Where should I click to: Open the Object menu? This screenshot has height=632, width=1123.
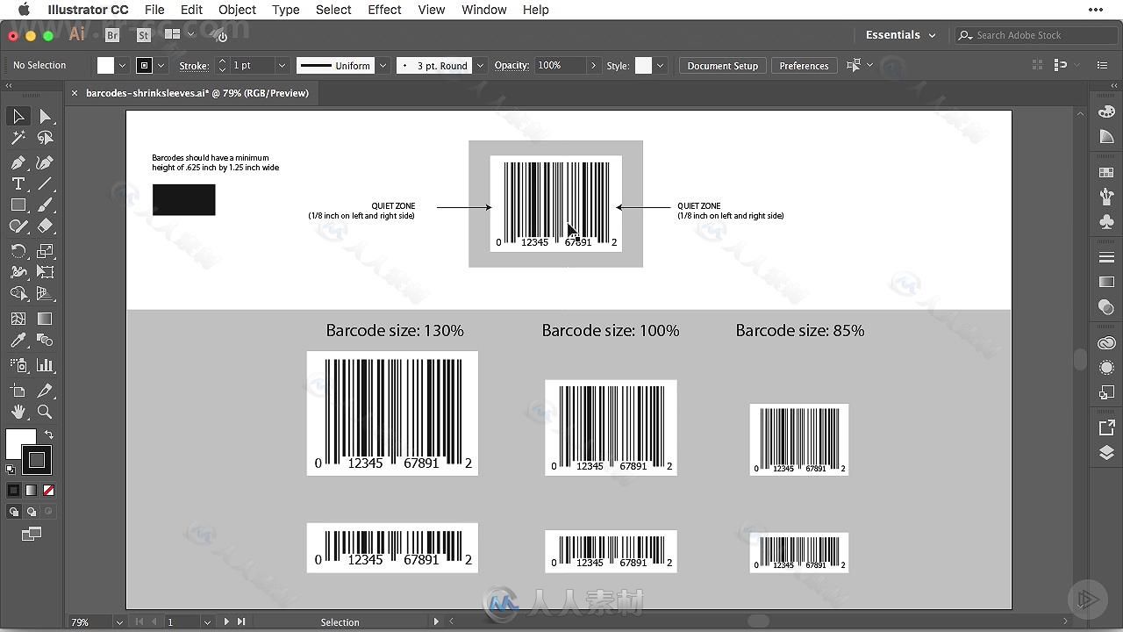pos(237,10)
